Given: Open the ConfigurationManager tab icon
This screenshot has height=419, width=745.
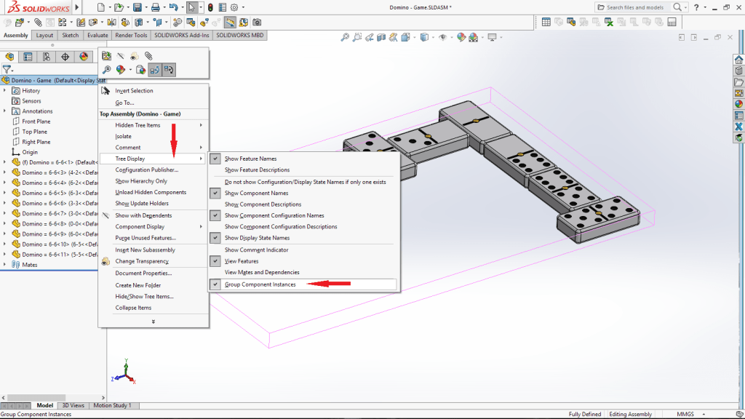Looking at the screenshot, I should pos(45,57).
